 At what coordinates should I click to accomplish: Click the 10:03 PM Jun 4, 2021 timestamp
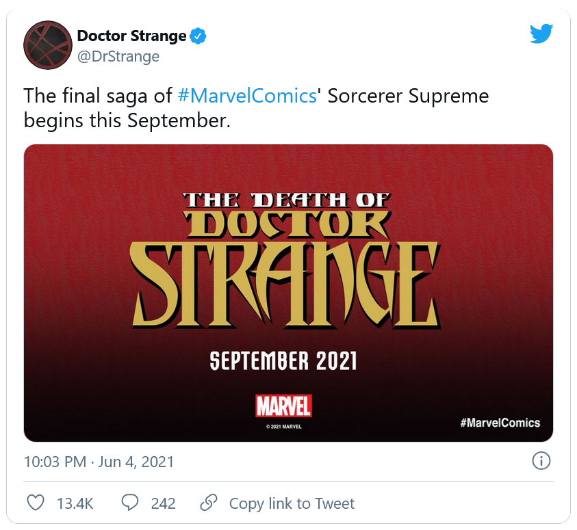coord(99,462)
